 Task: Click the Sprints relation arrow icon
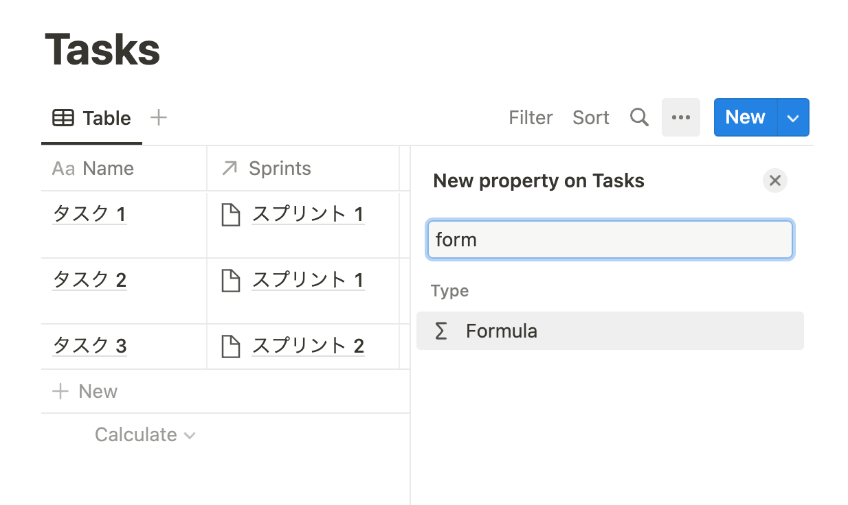point(230,169)
